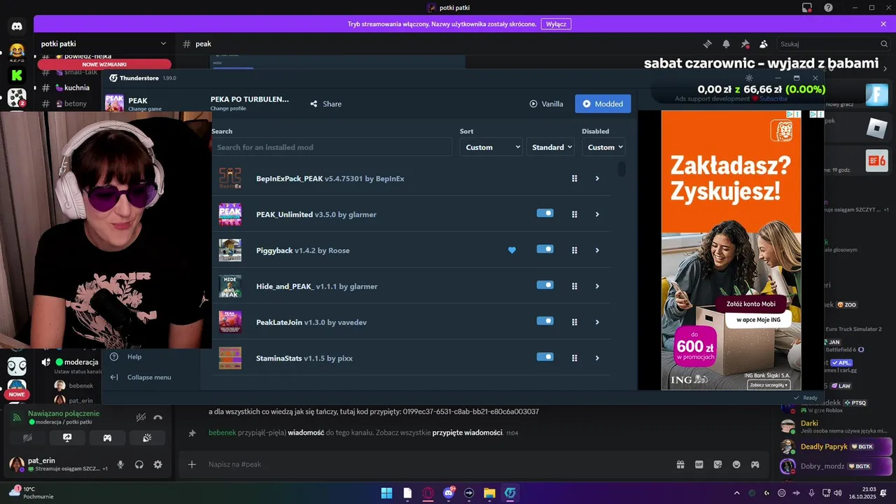Screen dimensions: 896x504
Task: Click the Discord message plus attachment button
Action: 192,464
